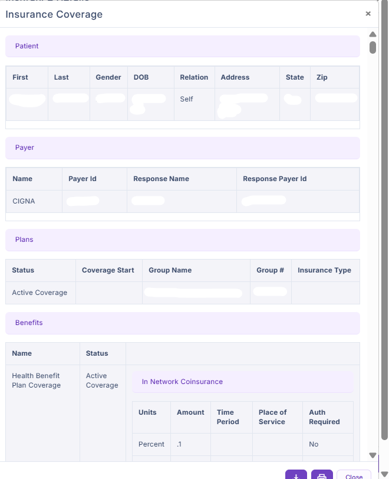Click the download icon button
Viewport: 389px width, 479px height.
[296, 476]
